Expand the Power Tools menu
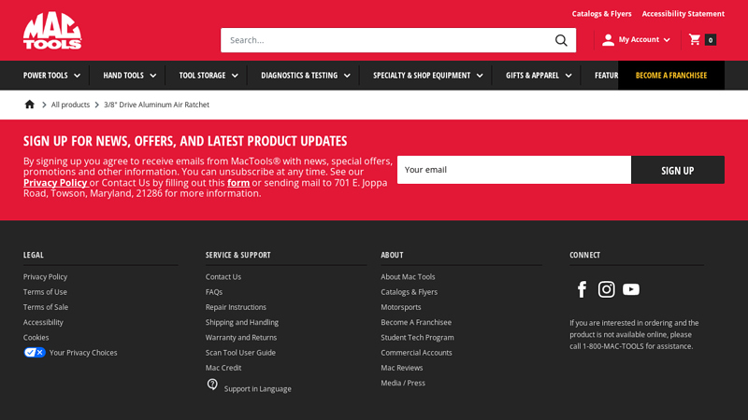This screenshot has height=420, width=748. (x=51, y=76)
